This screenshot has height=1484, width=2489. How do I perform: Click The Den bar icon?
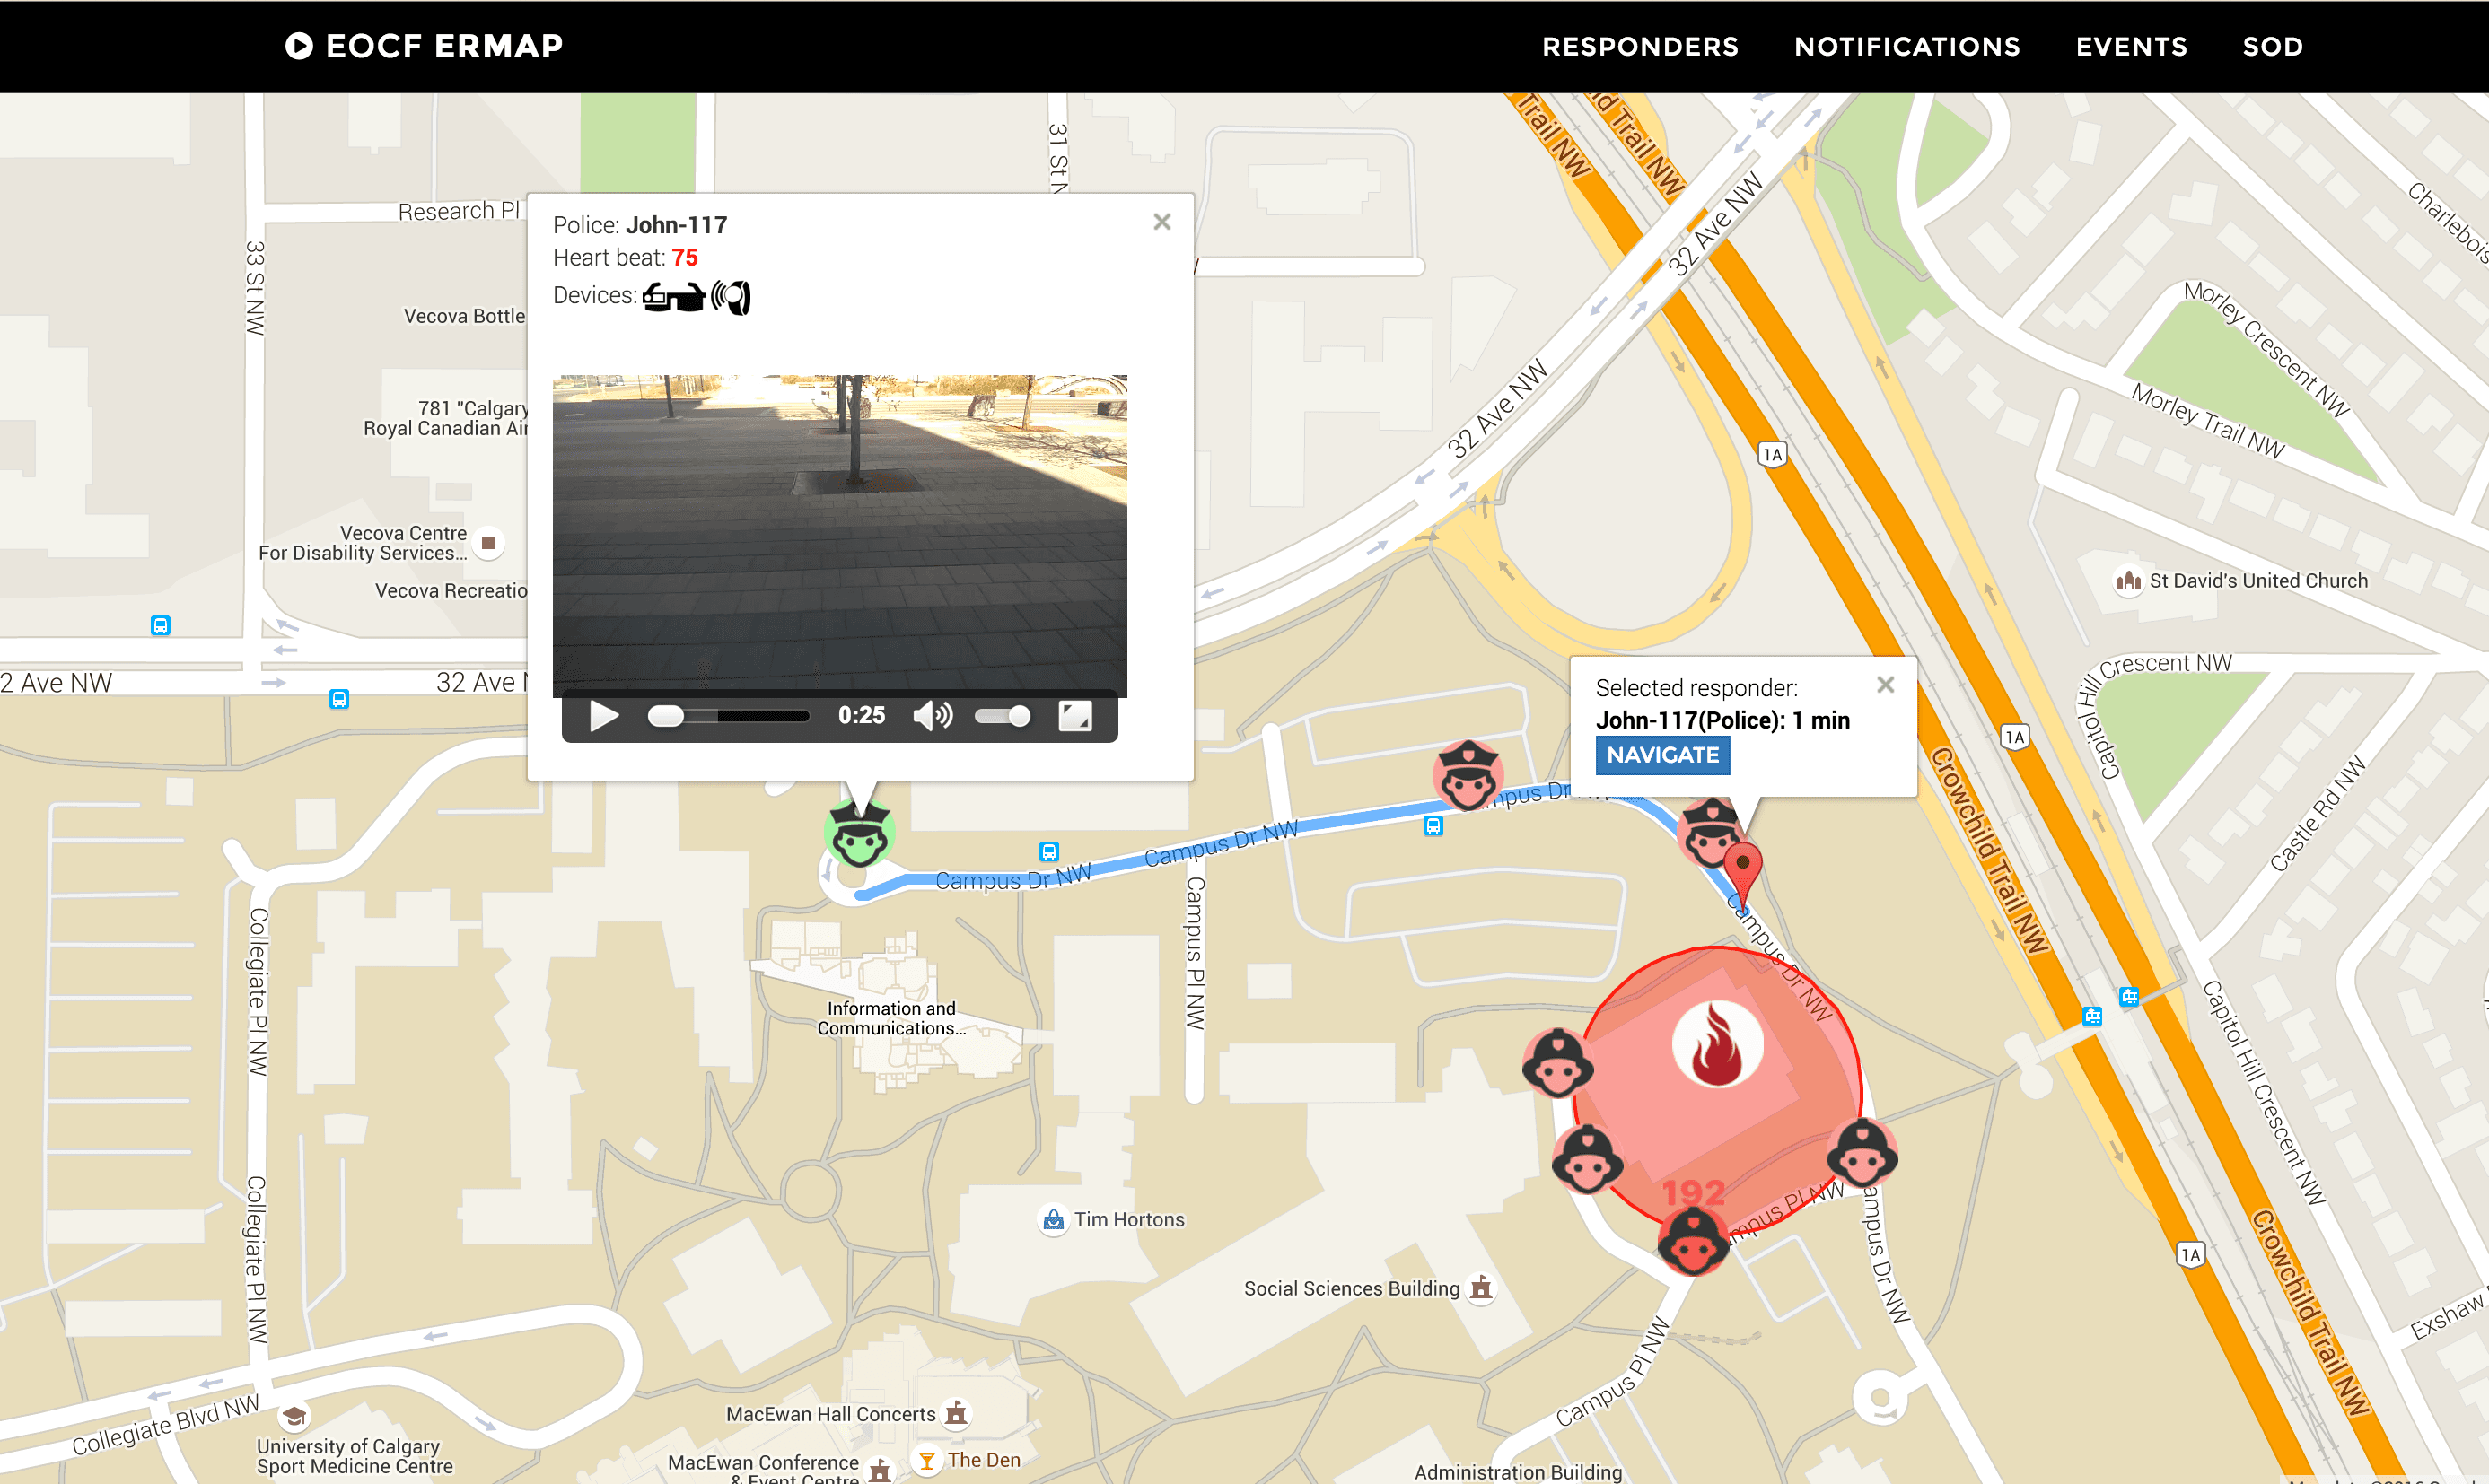pyautogui.click(x=926, y=1461)
